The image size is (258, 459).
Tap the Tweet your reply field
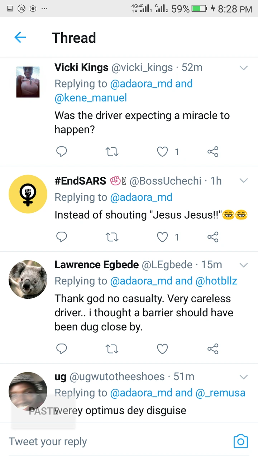[x=107, y=441]
